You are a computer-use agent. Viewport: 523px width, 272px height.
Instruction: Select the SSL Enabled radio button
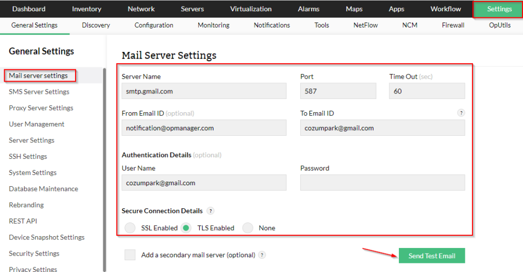[x=130, y=228]
